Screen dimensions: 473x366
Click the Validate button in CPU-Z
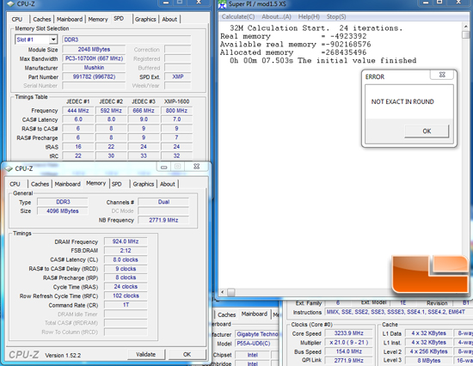(x=145, y=354)
